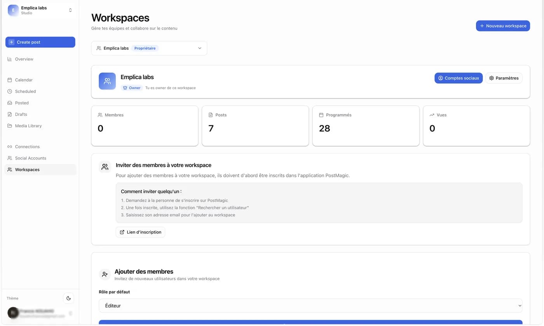Toggle dark mode with the moon icon

click(68, 298)
